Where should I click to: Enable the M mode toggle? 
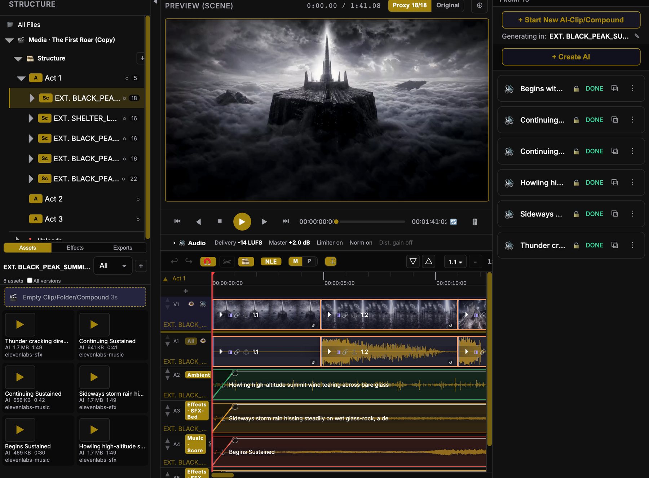tap(296, 261)
